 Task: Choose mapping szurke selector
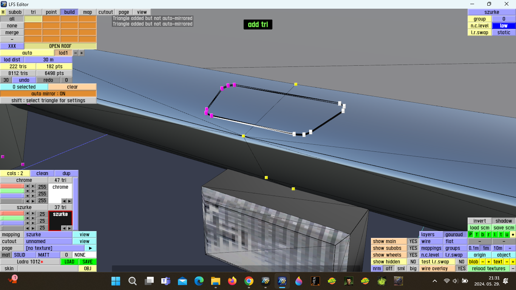pyautogui.click(x=48, y=234)
